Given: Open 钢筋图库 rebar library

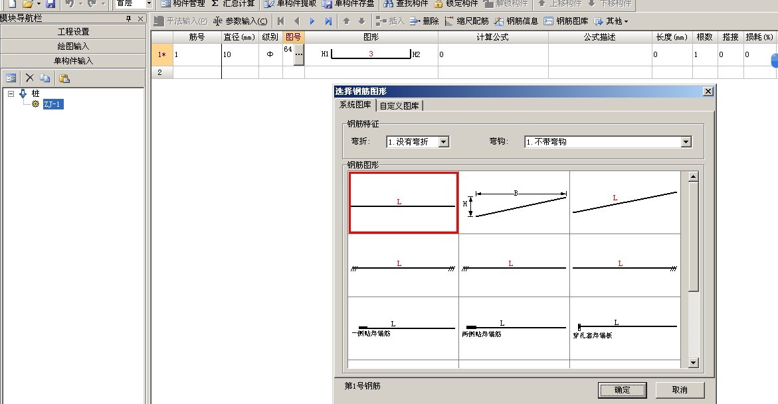Looking at the screenshot, I should point(566,21).
